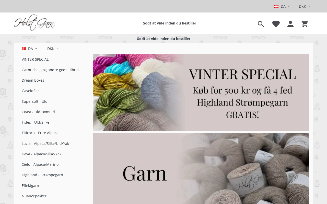Expand sidebar DKK currency dropdown
This screenshot has width=327, height=204.
[53, 49]
